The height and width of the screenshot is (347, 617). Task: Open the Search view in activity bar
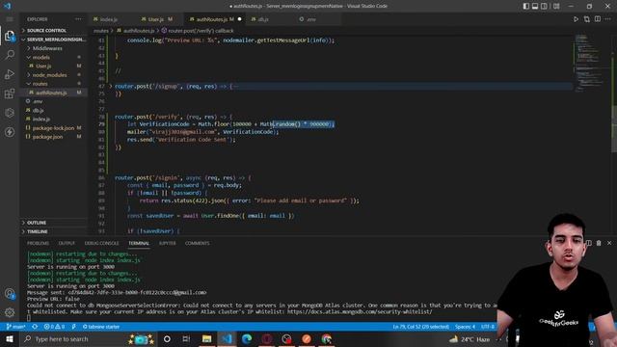(x=10, y=55)
